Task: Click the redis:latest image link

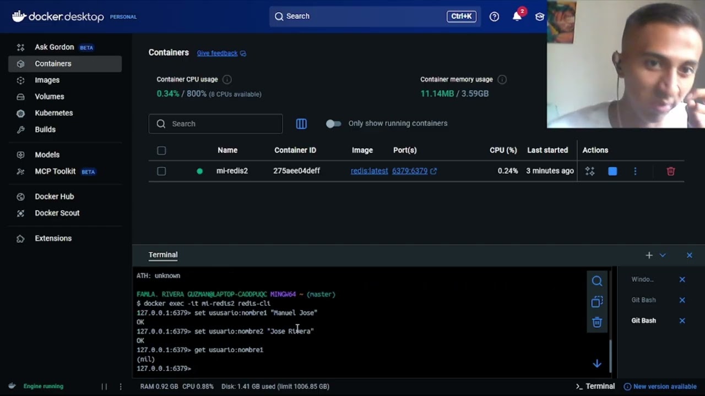Action: (369, 171)
